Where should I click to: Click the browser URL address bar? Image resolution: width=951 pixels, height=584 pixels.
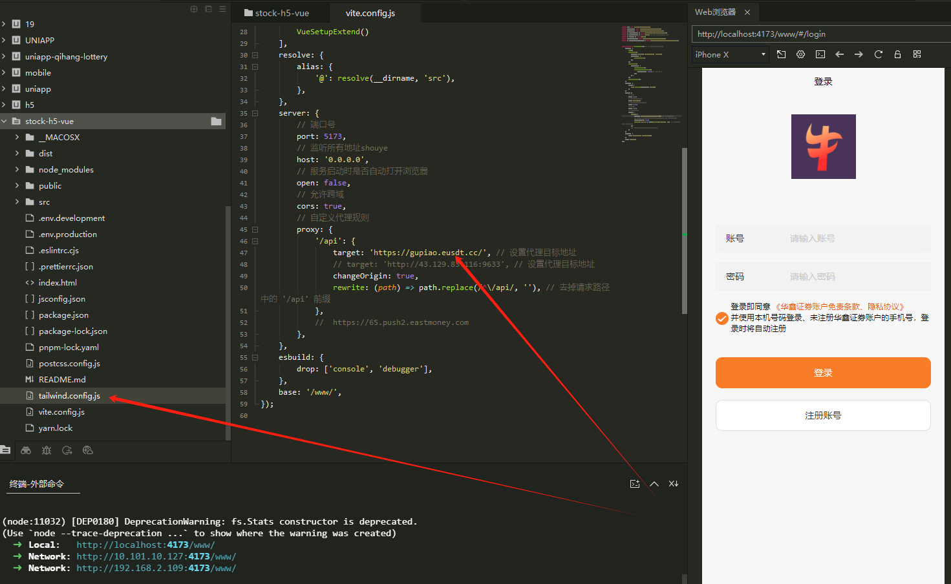pyautogui.click(x=821, y=34)
